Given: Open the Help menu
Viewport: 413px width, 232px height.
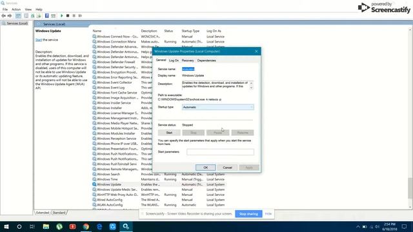Looking at the screenshot, I should point(39,10).
